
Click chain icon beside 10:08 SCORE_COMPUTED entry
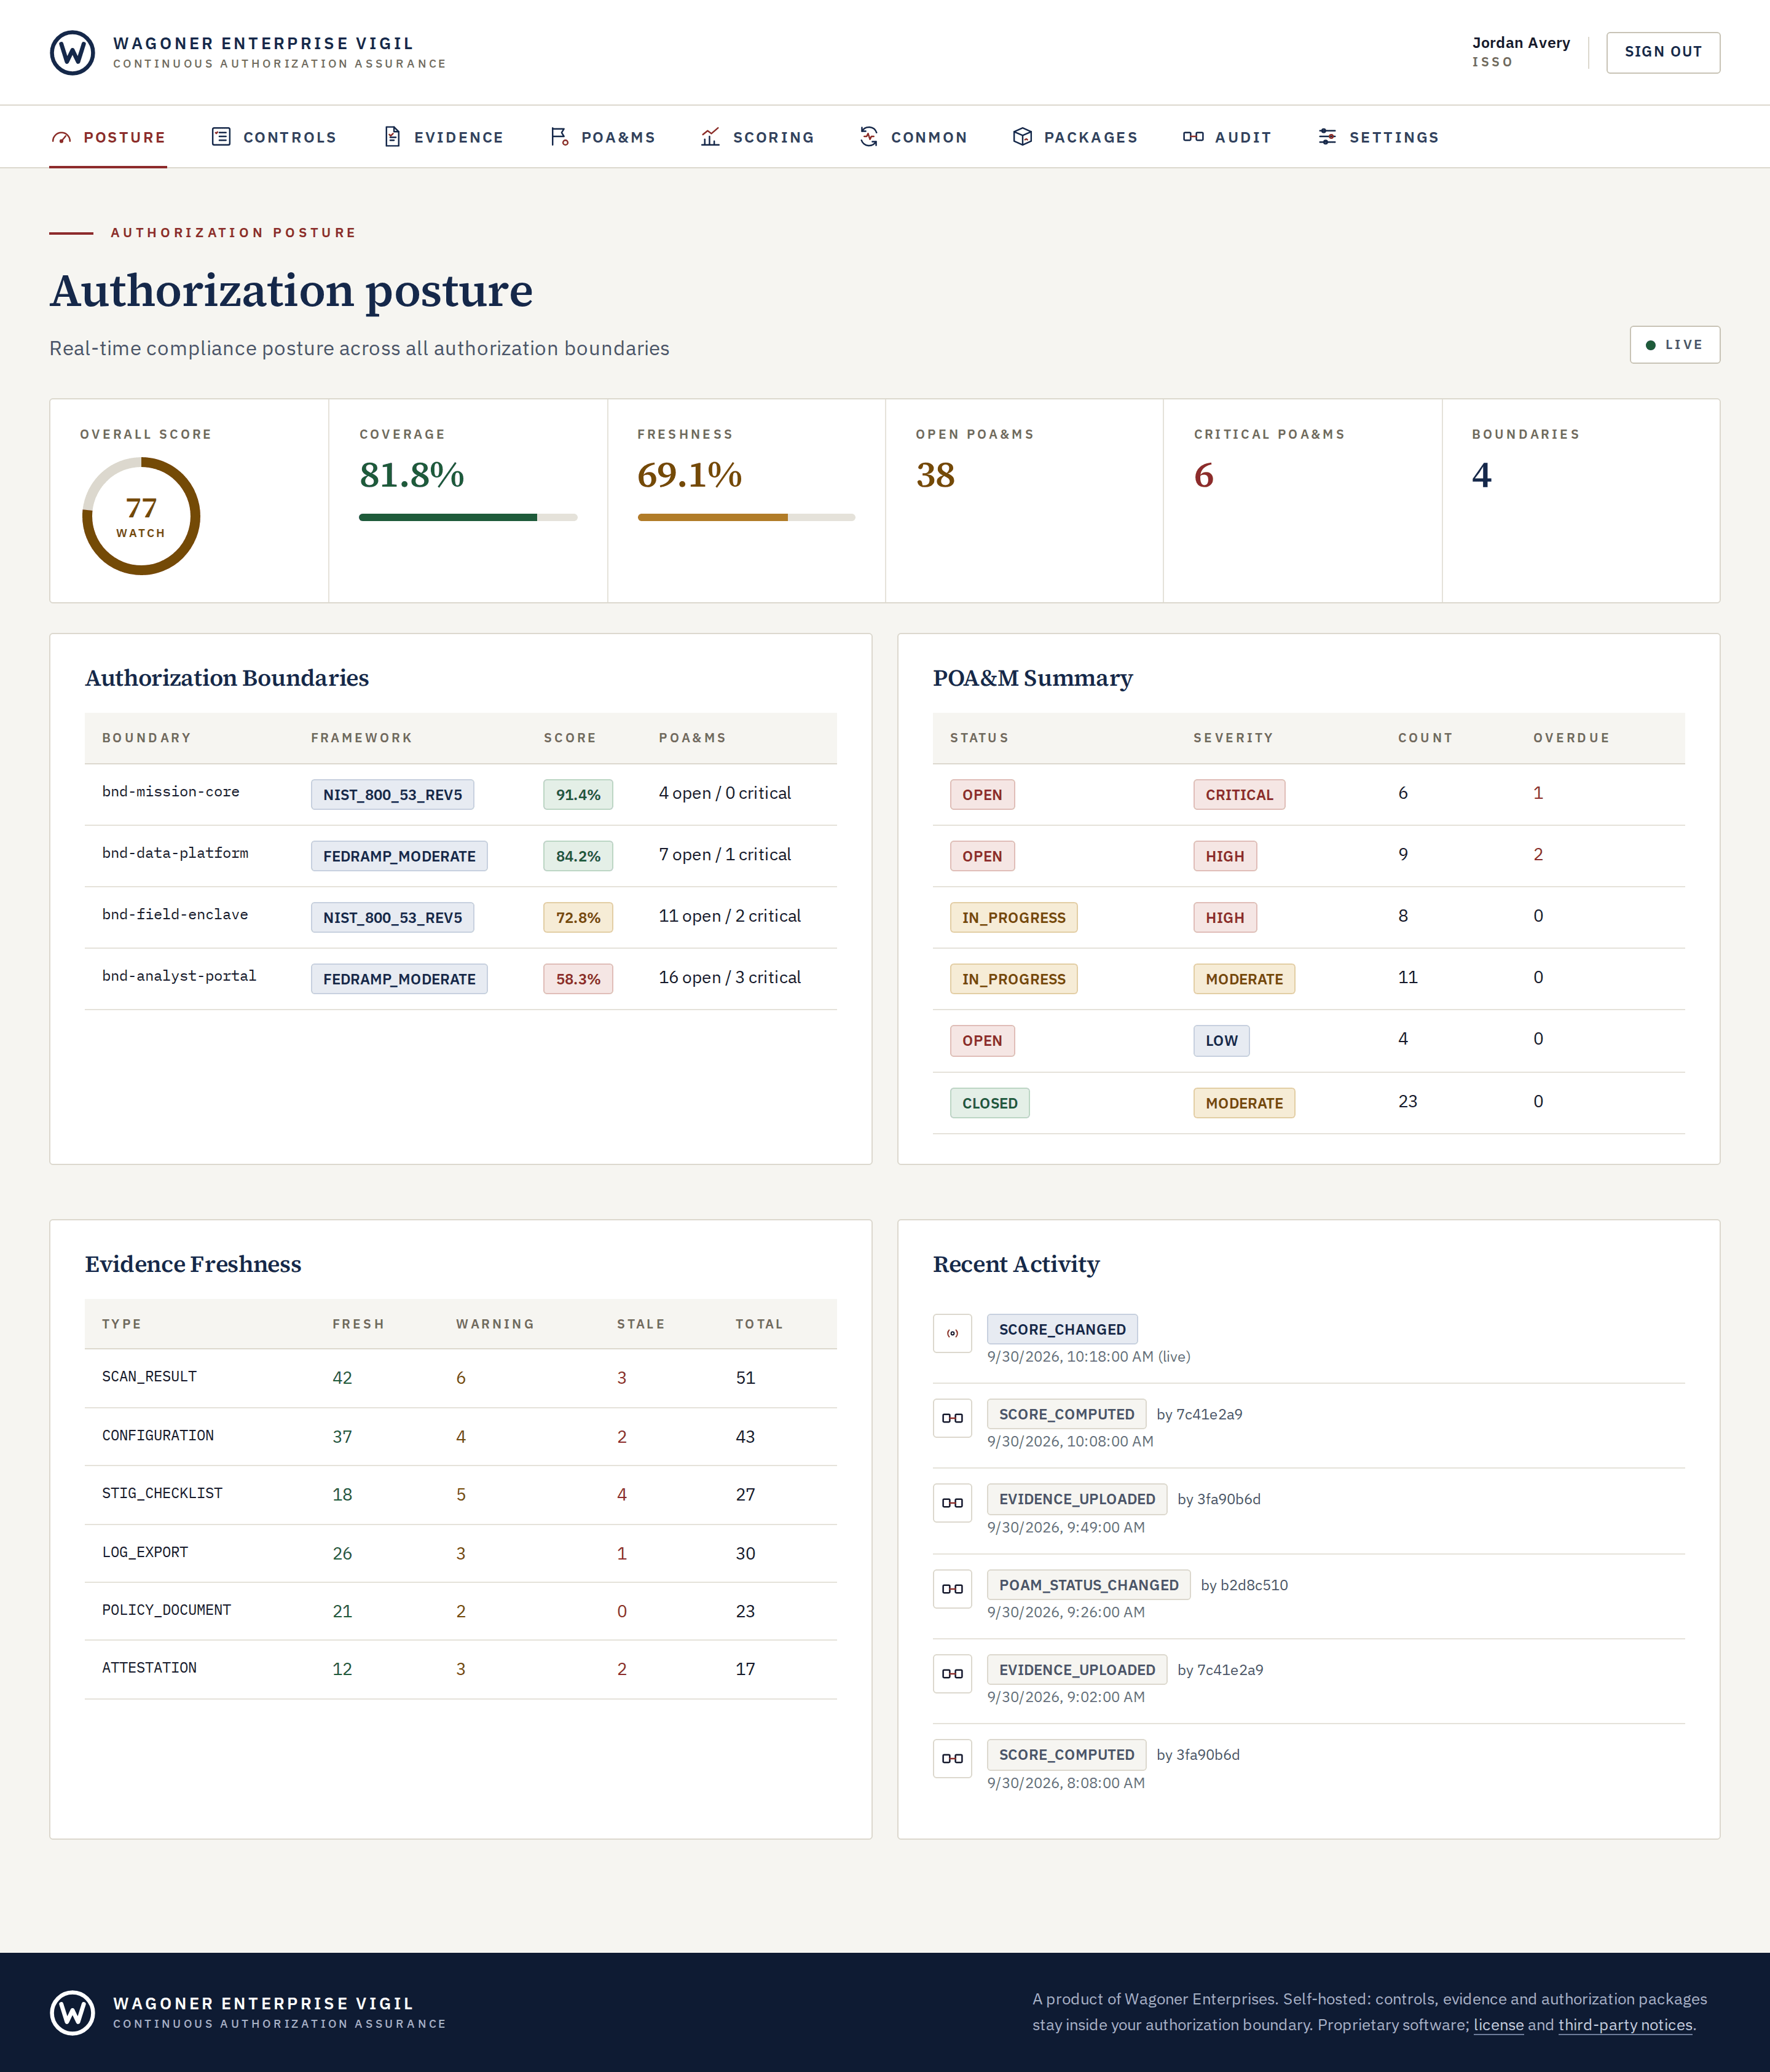952,1418
